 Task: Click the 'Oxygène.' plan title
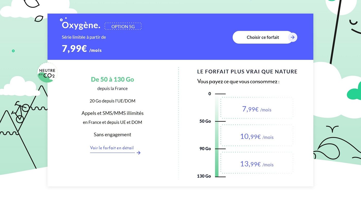tap(81, 25)
